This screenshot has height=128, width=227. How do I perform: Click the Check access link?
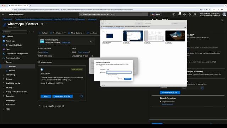[83, 52]
